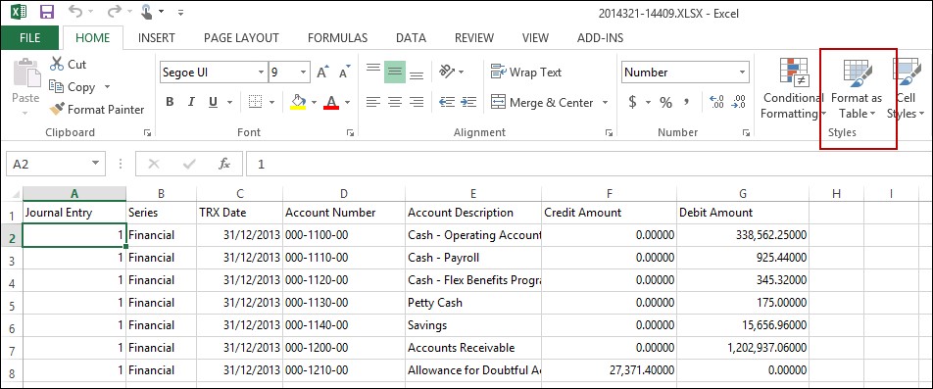Screen dimensions: 933x389
Task: Expand the borders dropdown arrow
Action: pos(271,102)
